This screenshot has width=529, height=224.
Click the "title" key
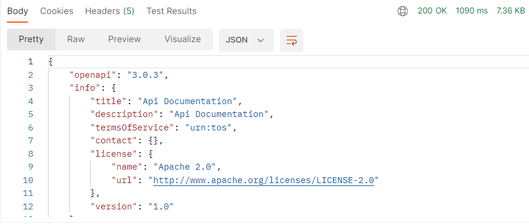click(x=109, y=101)
